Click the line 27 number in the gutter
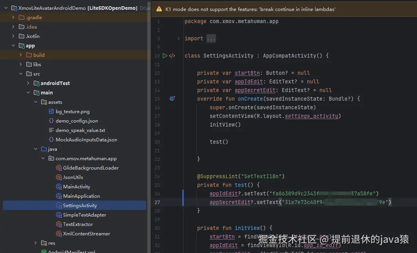Screen dimensions: 417x253 click(x=157, y=202)
